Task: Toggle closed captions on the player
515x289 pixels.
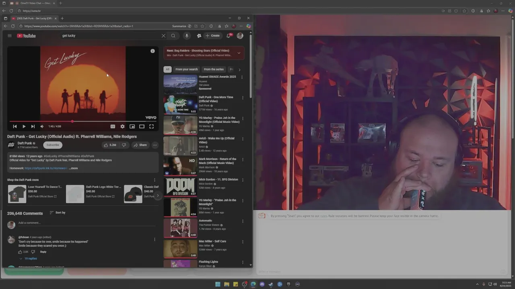Action: pyautogui.click(x=113, y=126)
